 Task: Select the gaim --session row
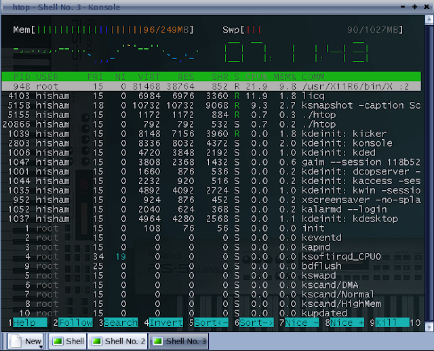[x=212, y=162]
